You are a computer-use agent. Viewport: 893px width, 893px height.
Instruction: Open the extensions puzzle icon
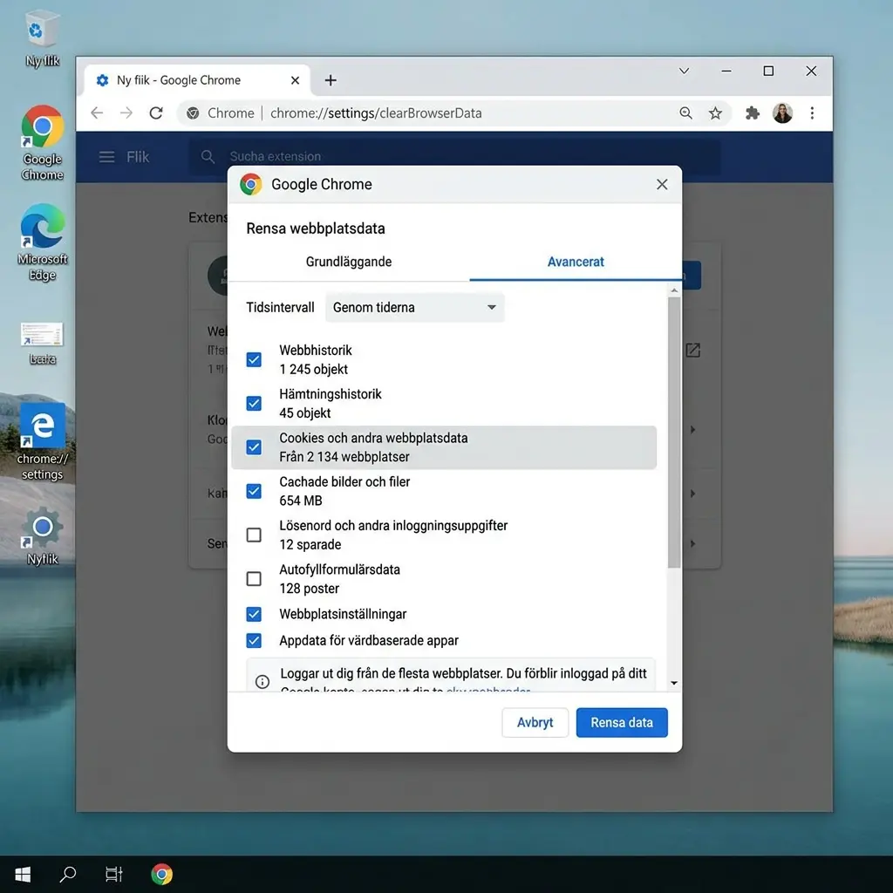[x=753, y=112]
